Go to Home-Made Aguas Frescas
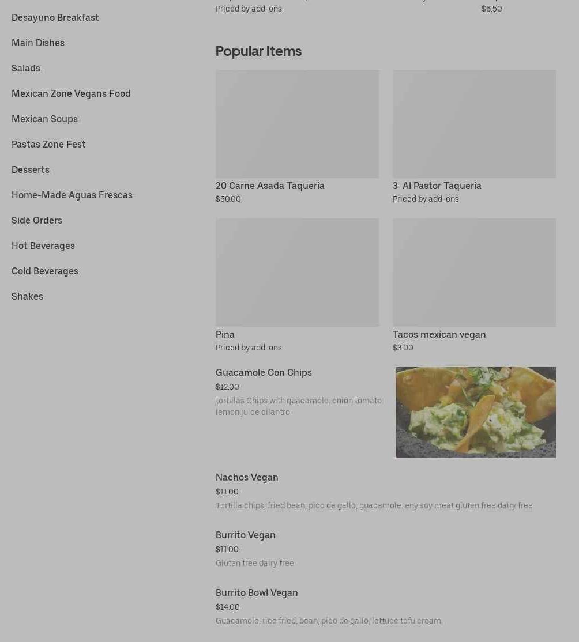Screen dimensions: 579x642 pos(72,195)
